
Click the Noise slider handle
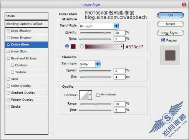click(x=80, y=39)
